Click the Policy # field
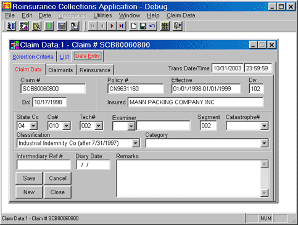This screenshot has width=298, height=225. coord(136,89)
